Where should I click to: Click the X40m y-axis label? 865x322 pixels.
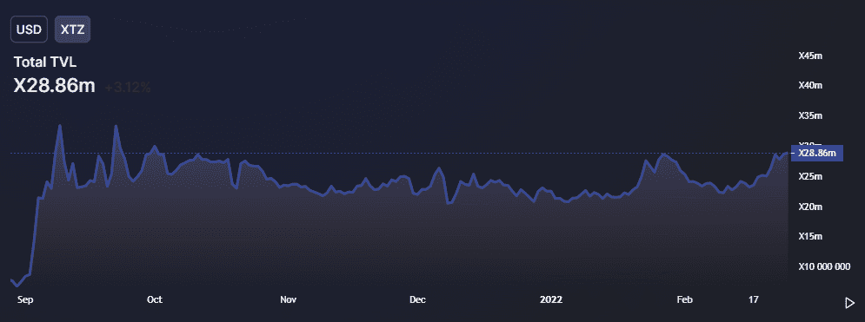point(811,86)
